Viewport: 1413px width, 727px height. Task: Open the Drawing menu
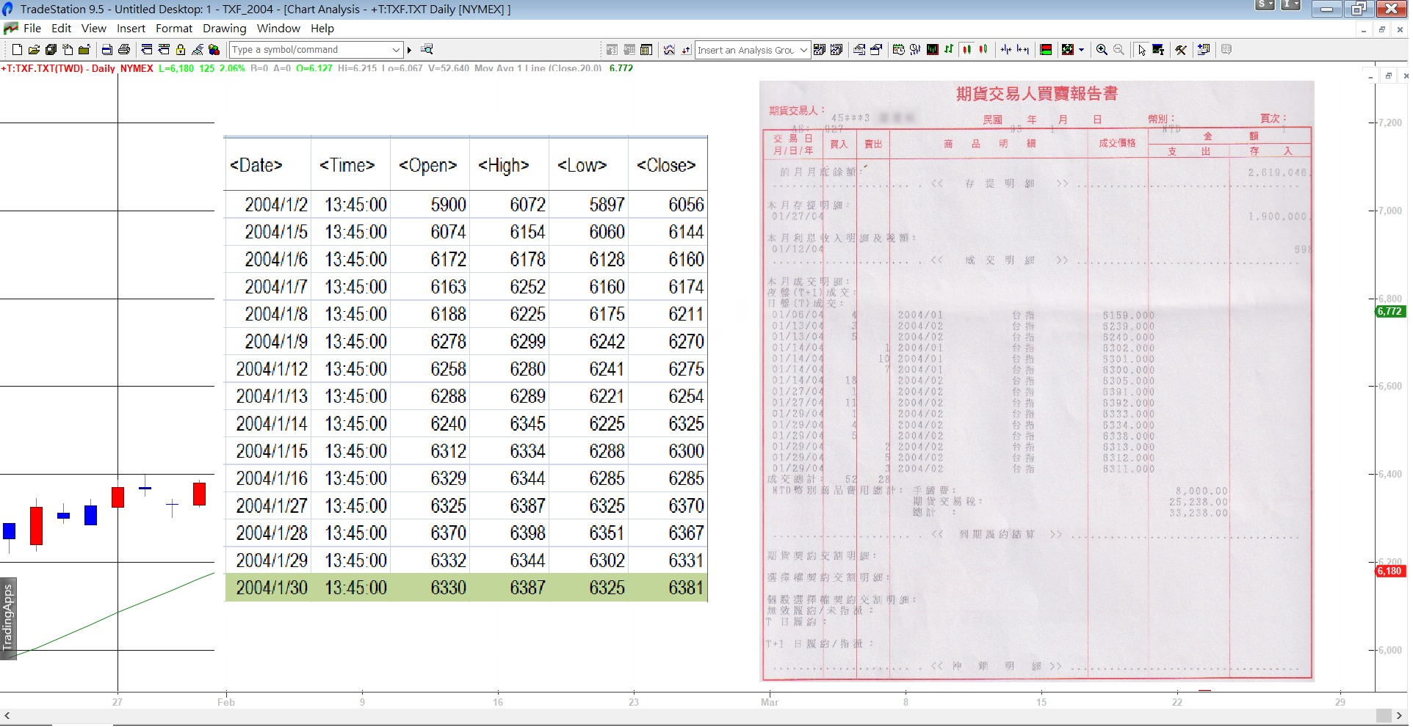224,29
